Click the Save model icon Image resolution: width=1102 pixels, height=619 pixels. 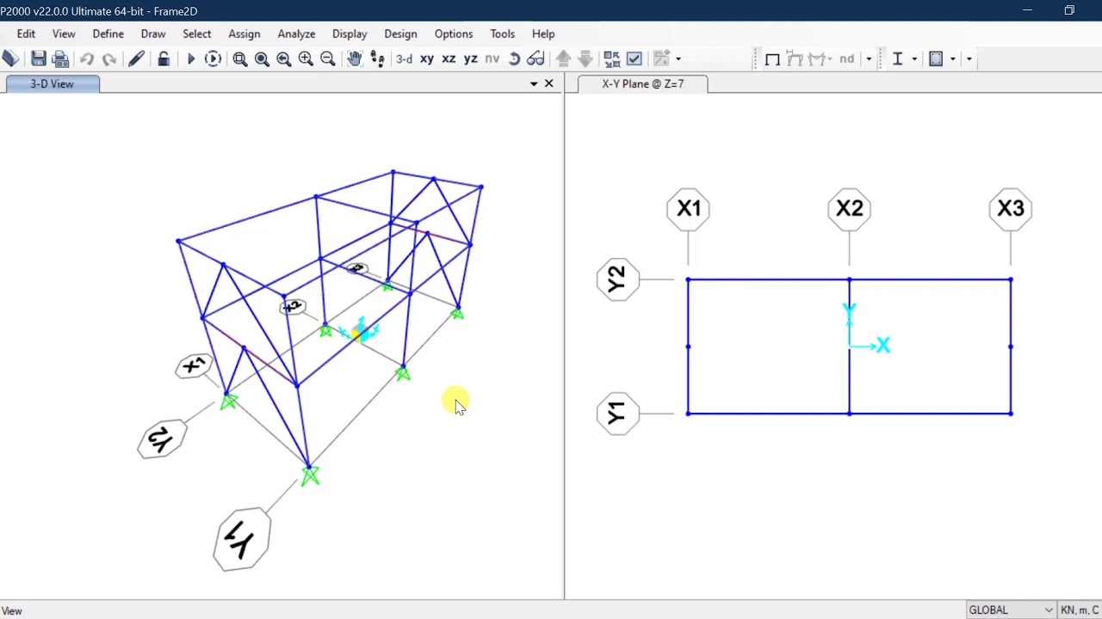pyautogui.click(x=38, y=58)
